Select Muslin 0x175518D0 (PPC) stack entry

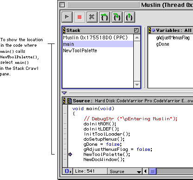point(98,37)
